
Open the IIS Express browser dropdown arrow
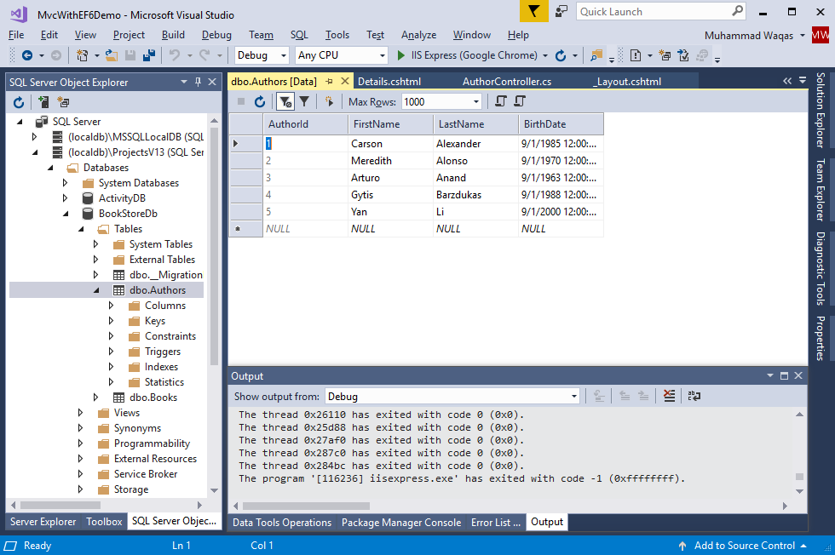coord(545,55)
